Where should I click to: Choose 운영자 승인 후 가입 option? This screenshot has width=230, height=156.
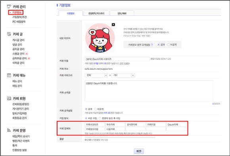click(x=100, y=118)
